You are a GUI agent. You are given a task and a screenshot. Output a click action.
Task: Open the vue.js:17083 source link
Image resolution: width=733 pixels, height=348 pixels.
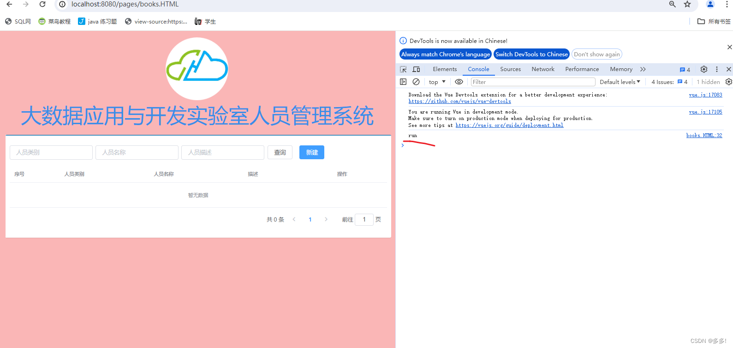[x=705, y=95]
